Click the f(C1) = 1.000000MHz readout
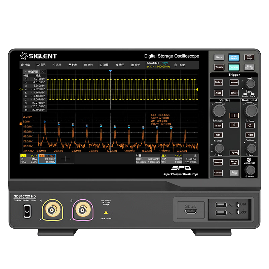Image resolution: width=269 pixels, height=269 pixels. point(158,67)
